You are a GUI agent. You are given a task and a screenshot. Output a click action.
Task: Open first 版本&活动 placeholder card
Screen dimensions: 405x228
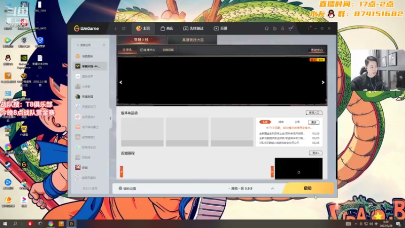click(x=142, y=132)
